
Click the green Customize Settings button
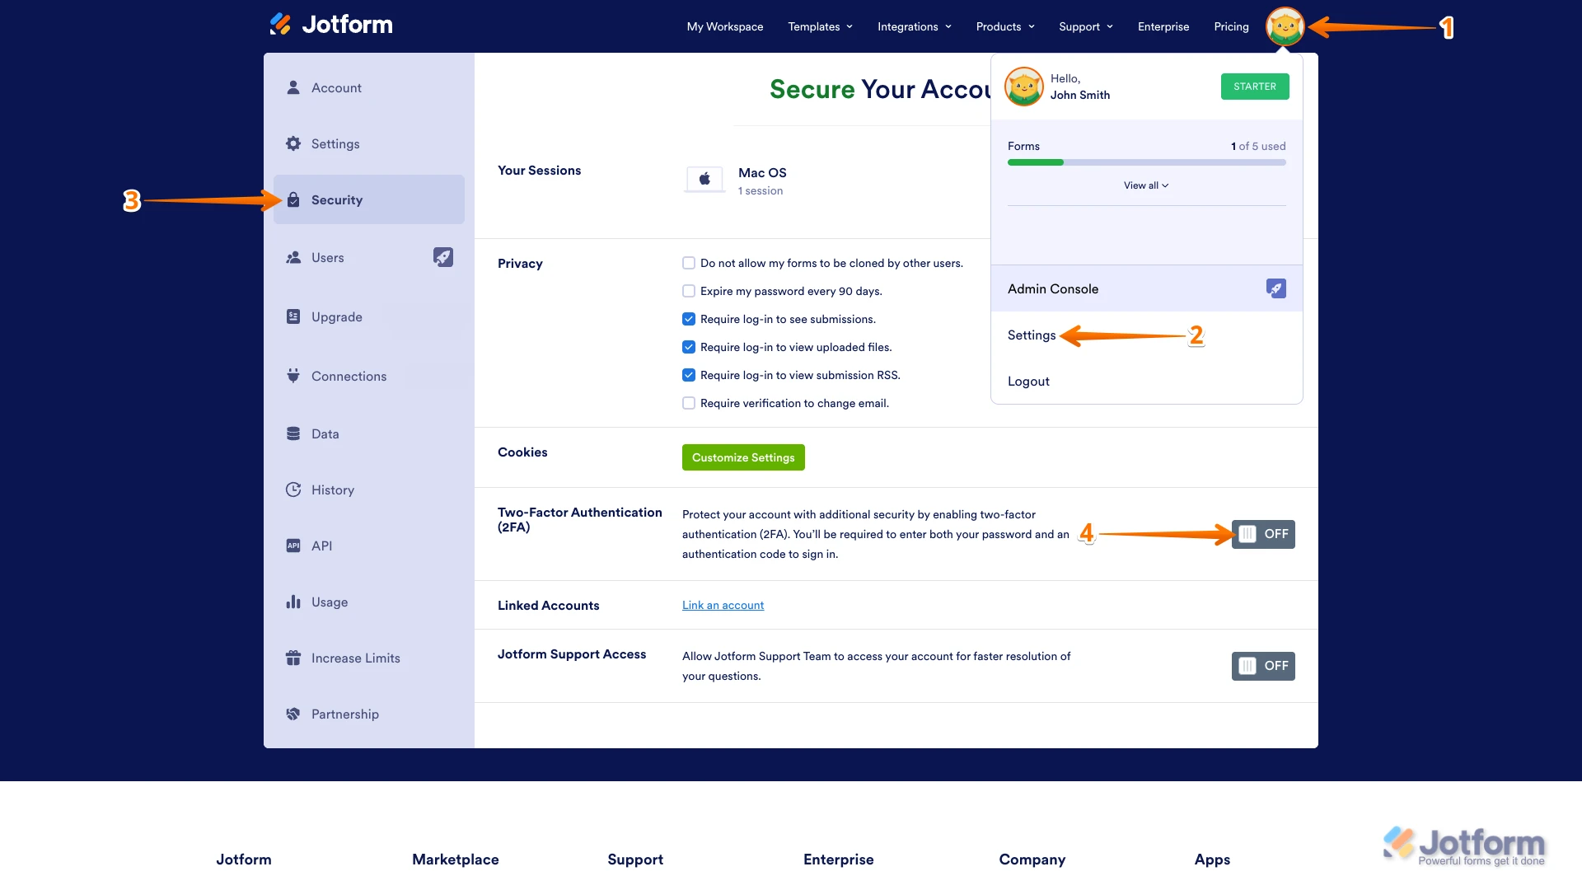tap(743, 457)
